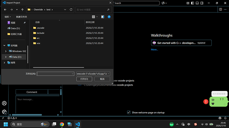
Task: Open editor More Actions ellipsis
Action: point(225,9)
